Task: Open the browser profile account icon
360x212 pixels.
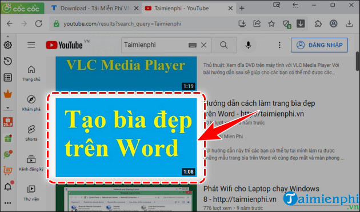Action: [x=333, y=23]
